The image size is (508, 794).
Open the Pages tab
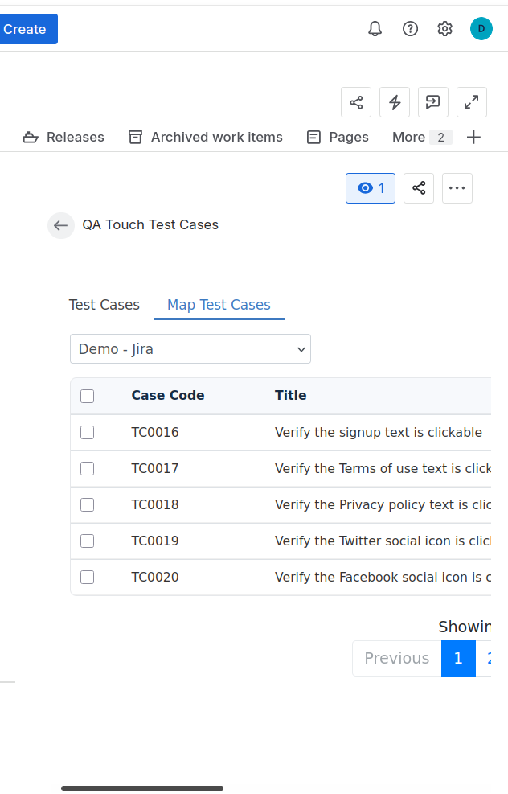(x=338, y=137)
